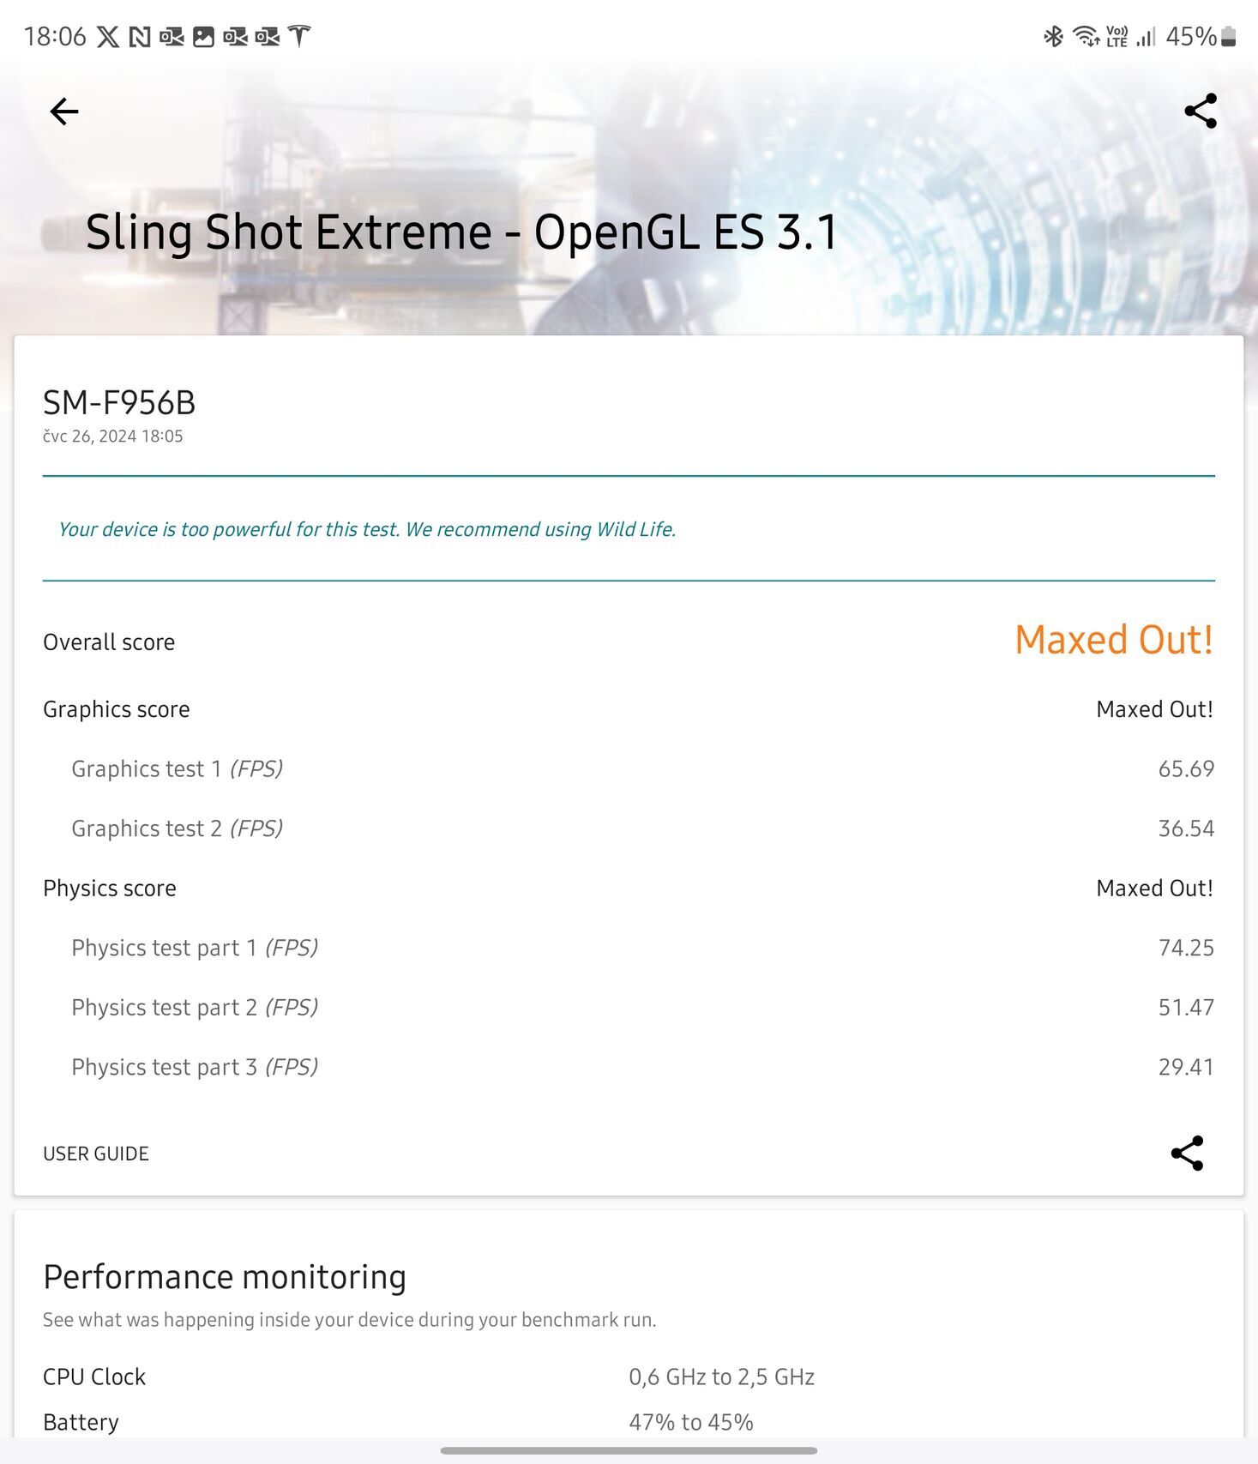Tap the CPU Clock row

[628, 1377]
